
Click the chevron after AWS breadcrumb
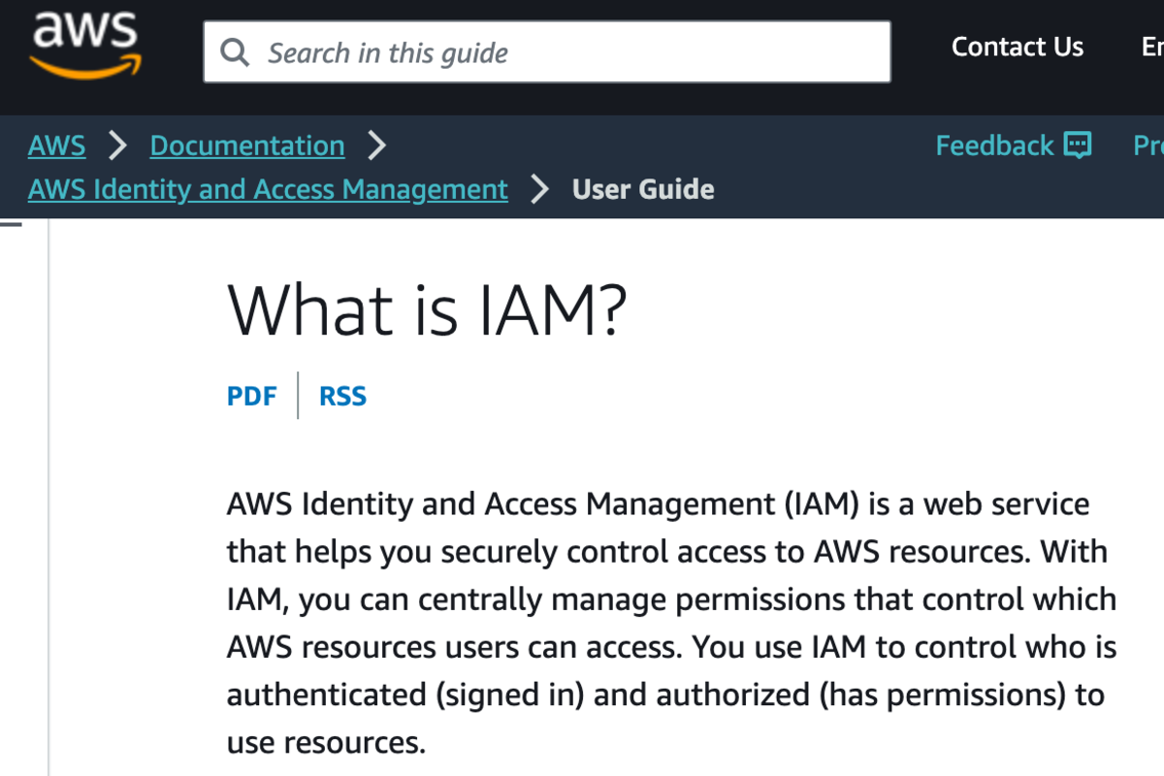(x=117, y=145)
